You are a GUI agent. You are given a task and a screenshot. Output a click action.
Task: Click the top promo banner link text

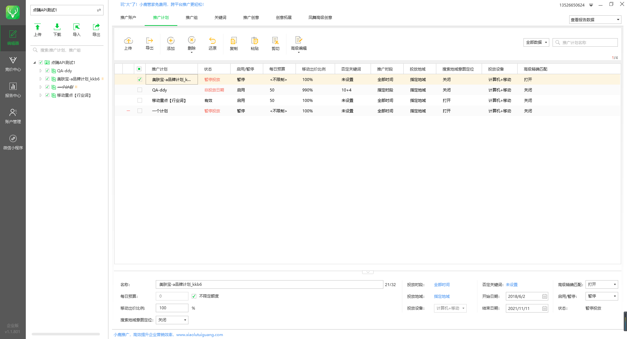[162, 5]
